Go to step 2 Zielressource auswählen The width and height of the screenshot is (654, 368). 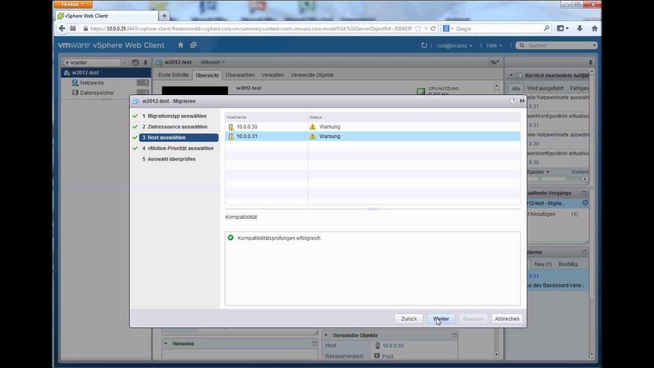[x=175, y=127]
